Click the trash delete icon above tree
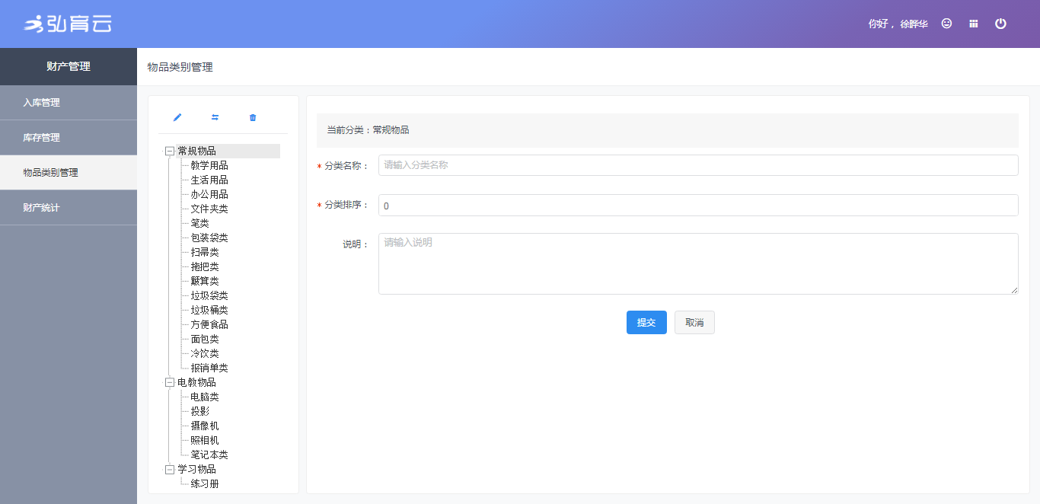The width and height of the screenshot is (1040, 504). coord(253,117)
